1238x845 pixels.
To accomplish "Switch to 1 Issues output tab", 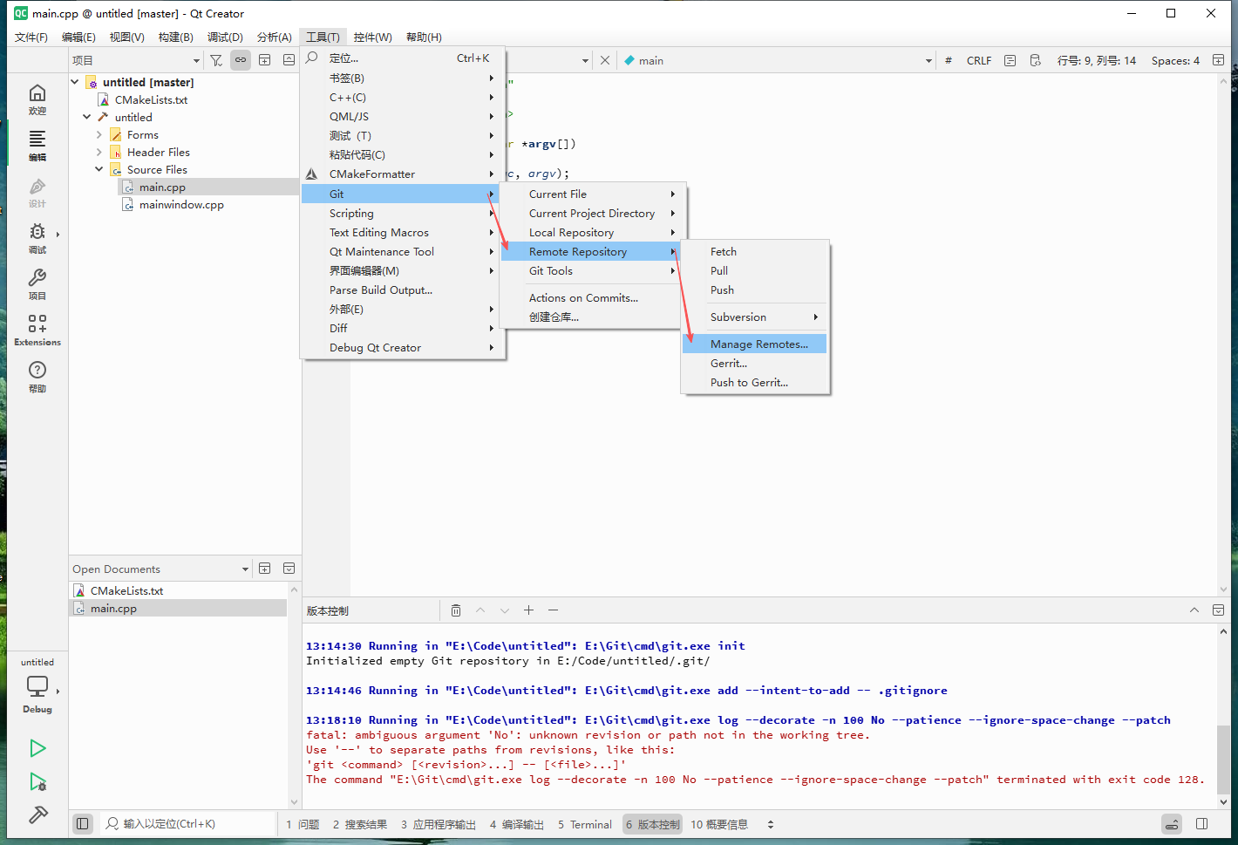I will click(303, 824).
